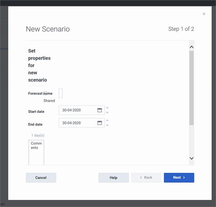Toggle the Shared checkbox
The height and width of the screenshot is (207, 216).
[45, 93]
